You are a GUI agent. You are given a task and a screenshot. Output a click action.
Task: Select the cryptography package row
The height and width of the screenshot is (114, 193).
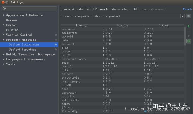click(x=123, y=81)
